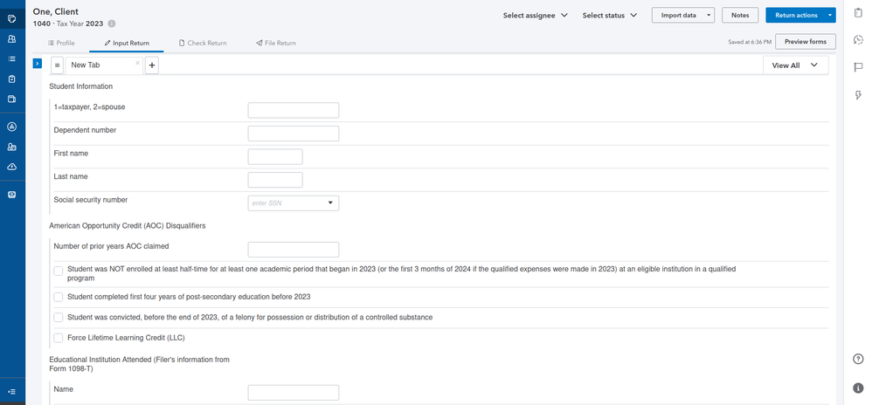Image resolution: width=872 pixels, height=405 pixels.
Task: Click the Preview forms button
Action: [x=806, y=42]
